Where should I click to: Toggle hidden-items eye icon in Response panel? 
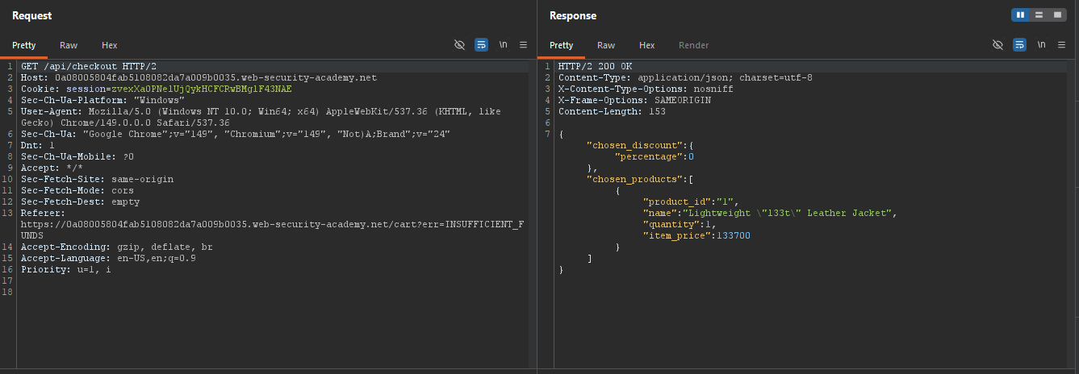click(x=997, y=45)
